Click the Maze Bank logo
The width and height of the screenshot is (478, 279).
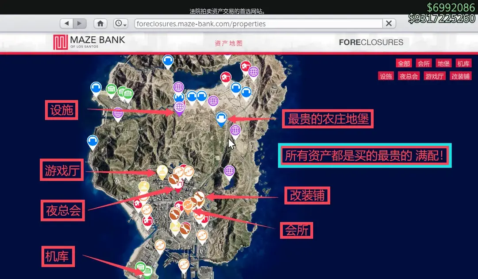pyautogui.click(x=89, y=42)
